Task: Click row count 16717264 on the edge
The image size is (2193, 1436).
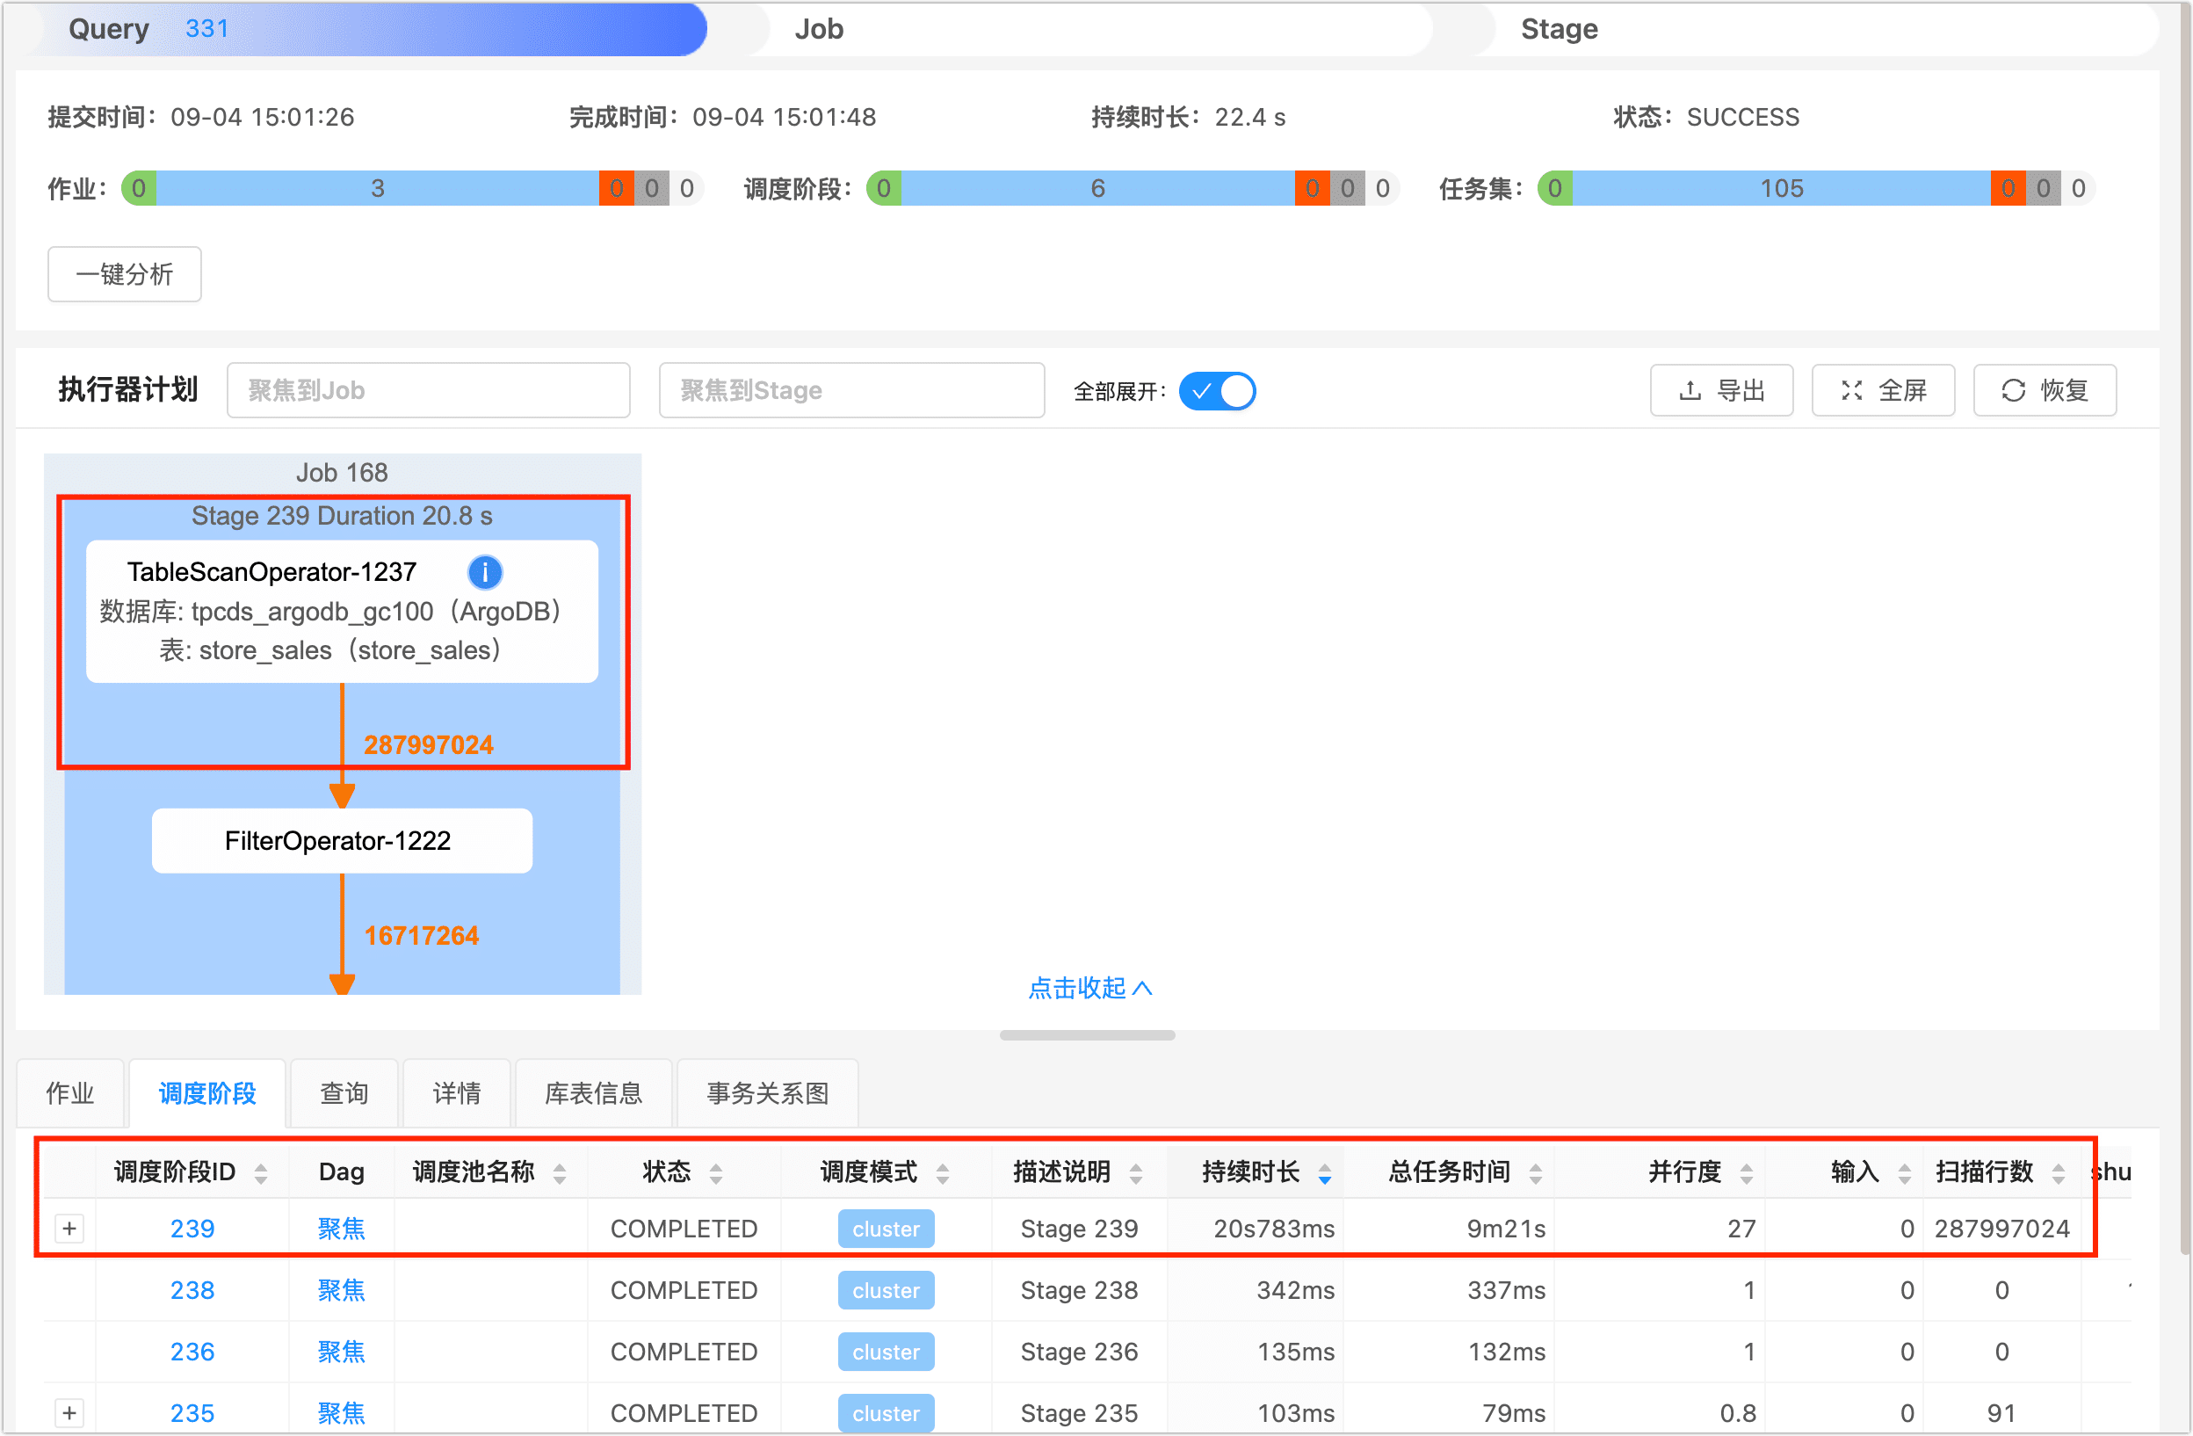Action: (421, 937)
